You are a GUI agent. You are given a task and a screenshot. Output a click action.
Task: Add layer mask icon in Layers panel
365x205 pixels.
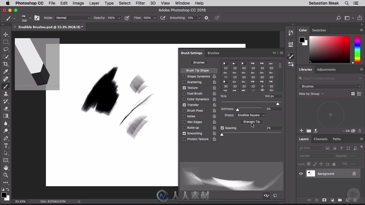[324, 200]
